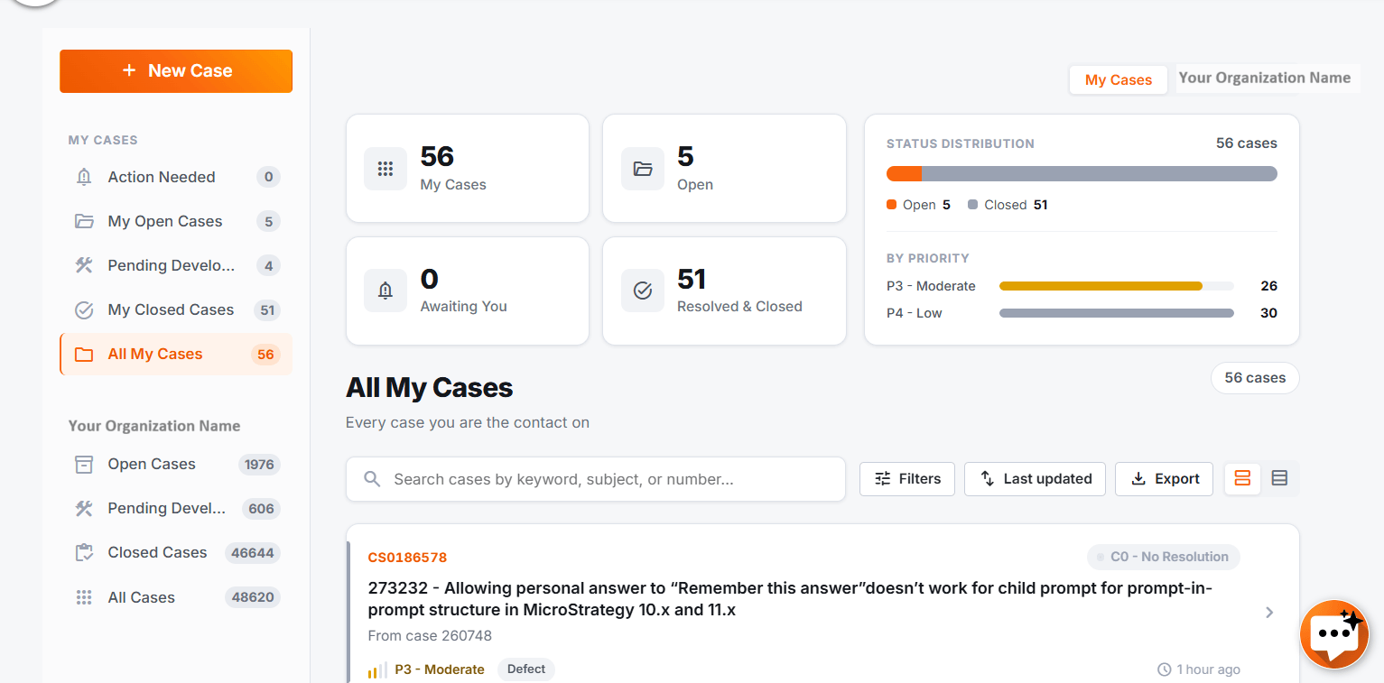Image resolution: width=1384 pixels, height=683 pixels.
Task: Click the 56 cases count pill
Action: (x=1255, y=378)
